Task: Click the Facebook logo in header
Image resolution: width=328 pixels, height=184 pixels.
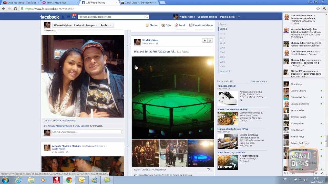Action: tap(50, 17)
